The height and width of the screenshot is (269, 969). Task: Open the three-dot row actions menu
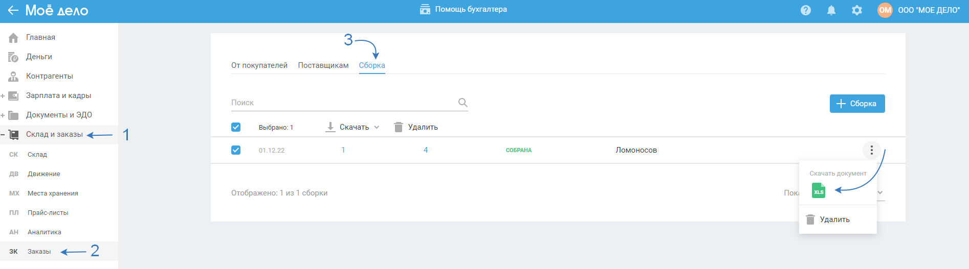[x=871, y=150]
